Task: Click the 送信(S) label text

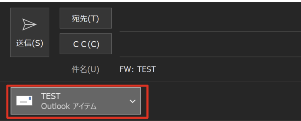Action: point(29,43)
